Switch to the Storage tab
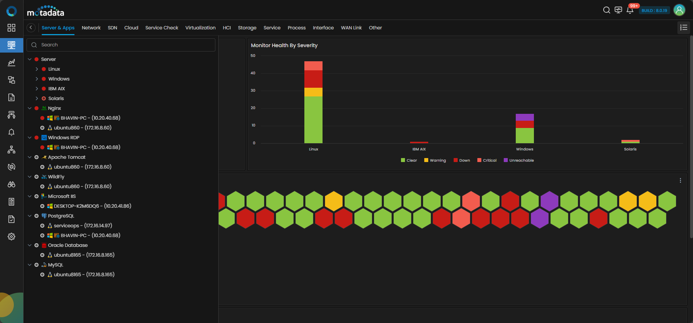The width and height of the screenshot is (693, 323). 247,28
